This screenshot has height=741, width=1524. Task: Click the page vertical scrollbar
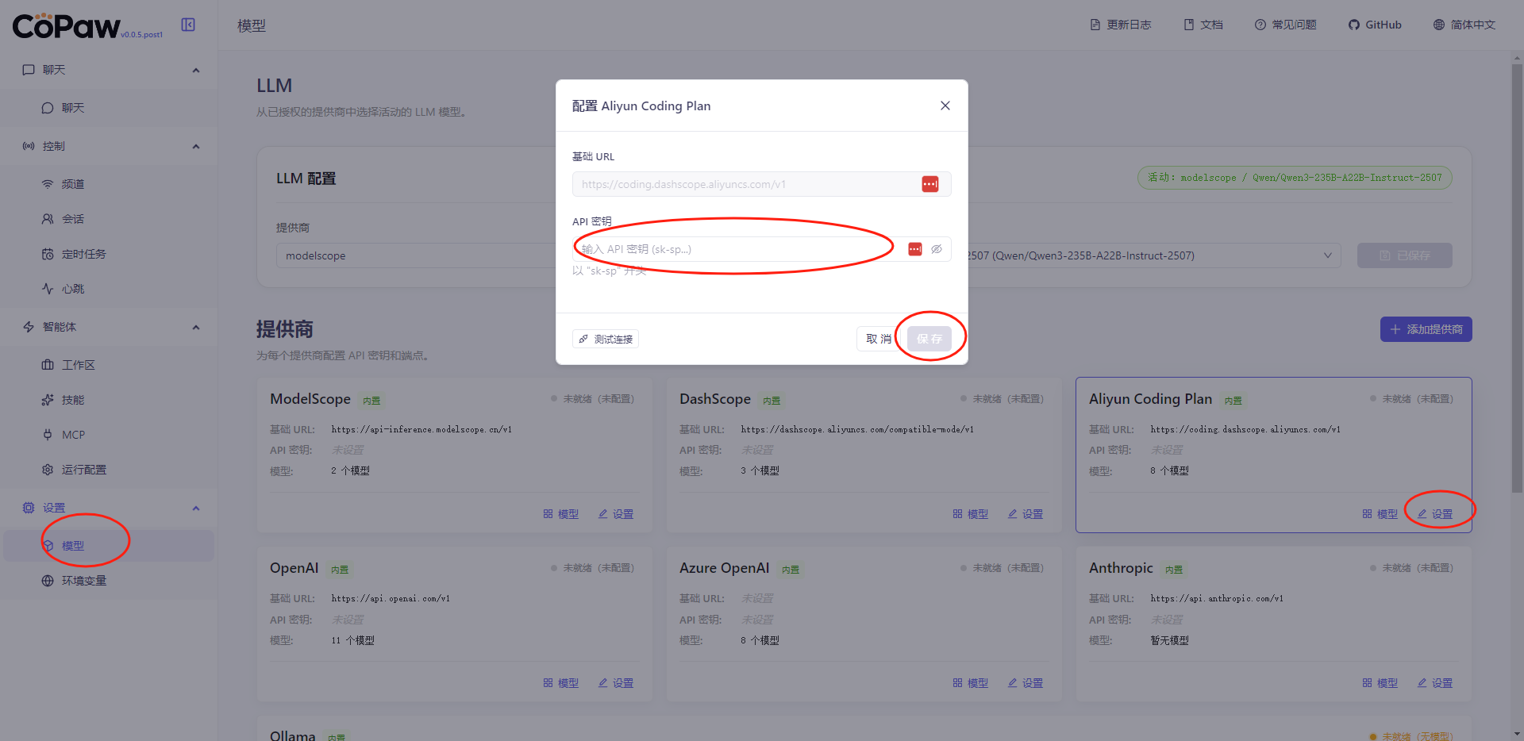click(1517, 278)
